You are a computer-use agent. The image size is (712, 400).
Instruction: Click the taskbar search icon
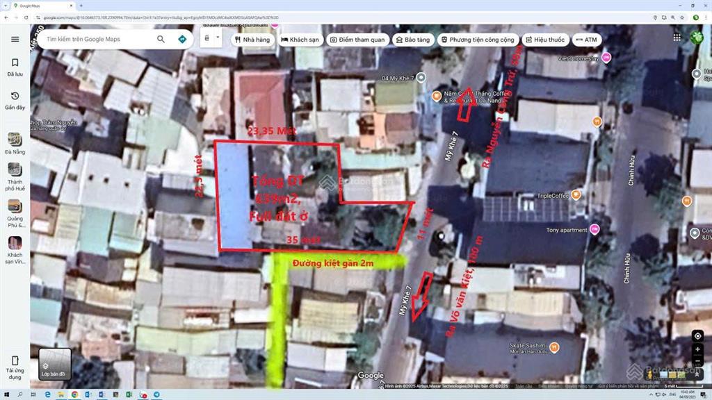20,395
